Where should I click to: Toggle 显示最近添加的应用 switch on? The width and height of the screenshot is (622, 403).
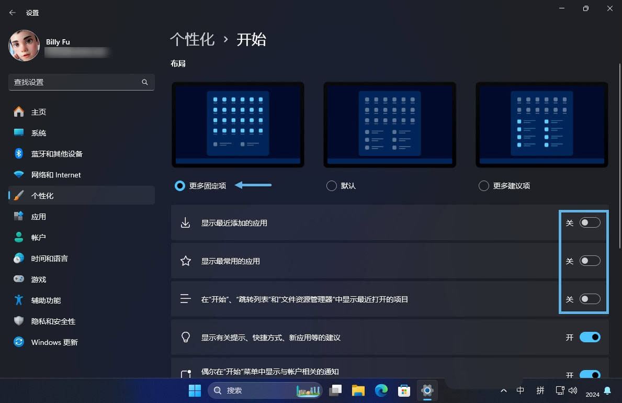(x=590, y=223)
